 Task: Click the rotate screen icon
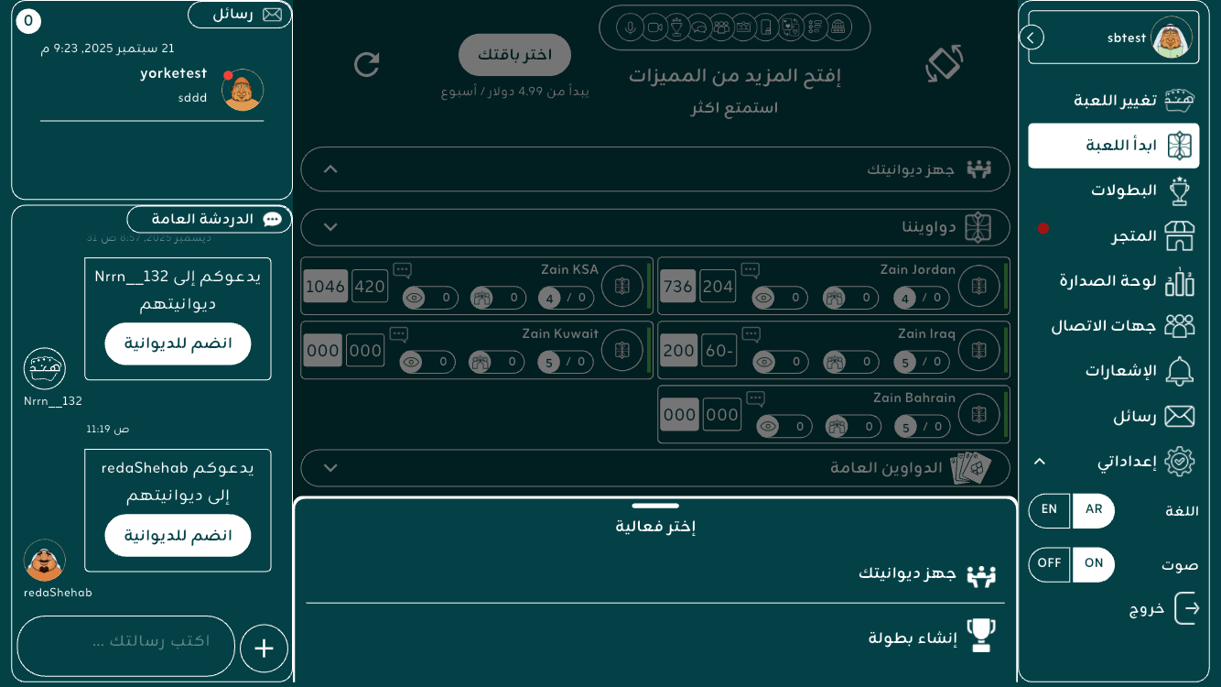(x=944, y=64)
